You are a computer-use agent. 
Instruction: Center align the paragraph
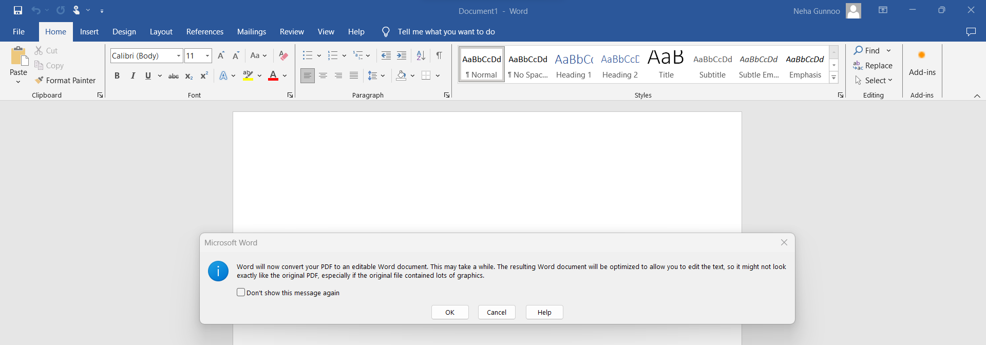pos(323,76)
